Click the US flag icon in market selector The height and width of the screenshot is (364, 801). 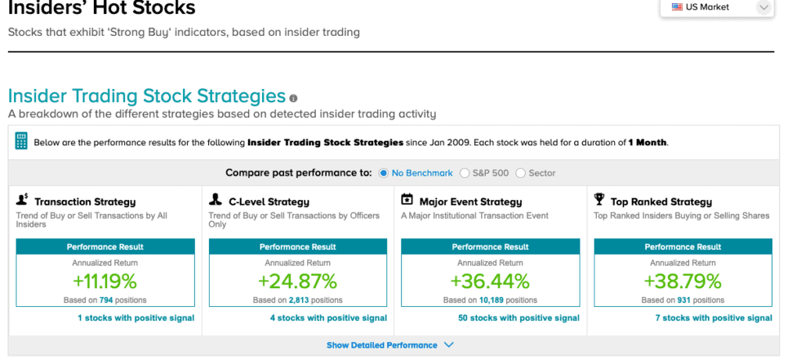pos(677,7)
